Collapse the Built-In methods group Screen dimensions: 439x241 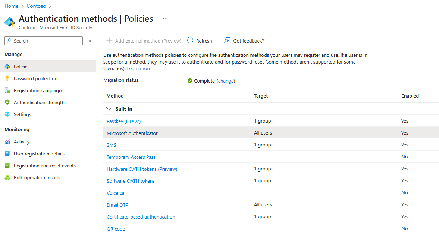click(109, 109)
